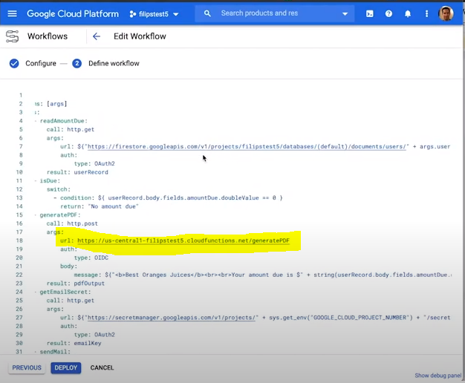Click the return "No amount due" line
This screenshot has height=383, width=465.
[100, 206]
